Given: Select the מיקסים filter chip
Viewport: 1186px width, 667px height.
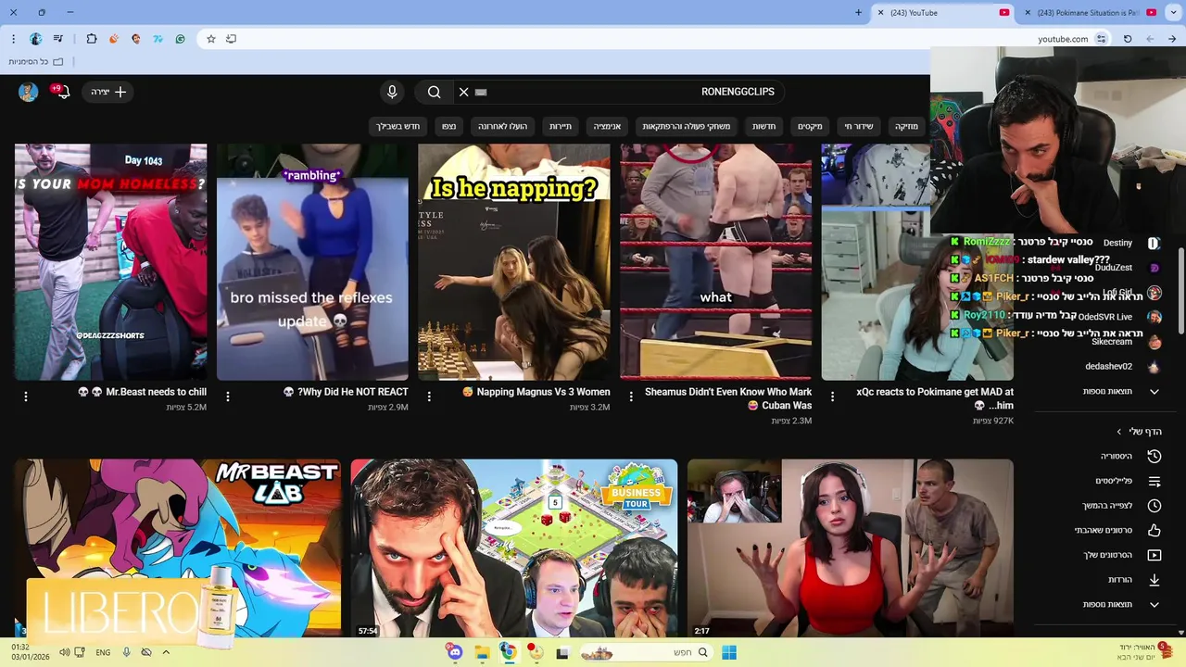Looking at the screenshot, I should click(810, 126).
